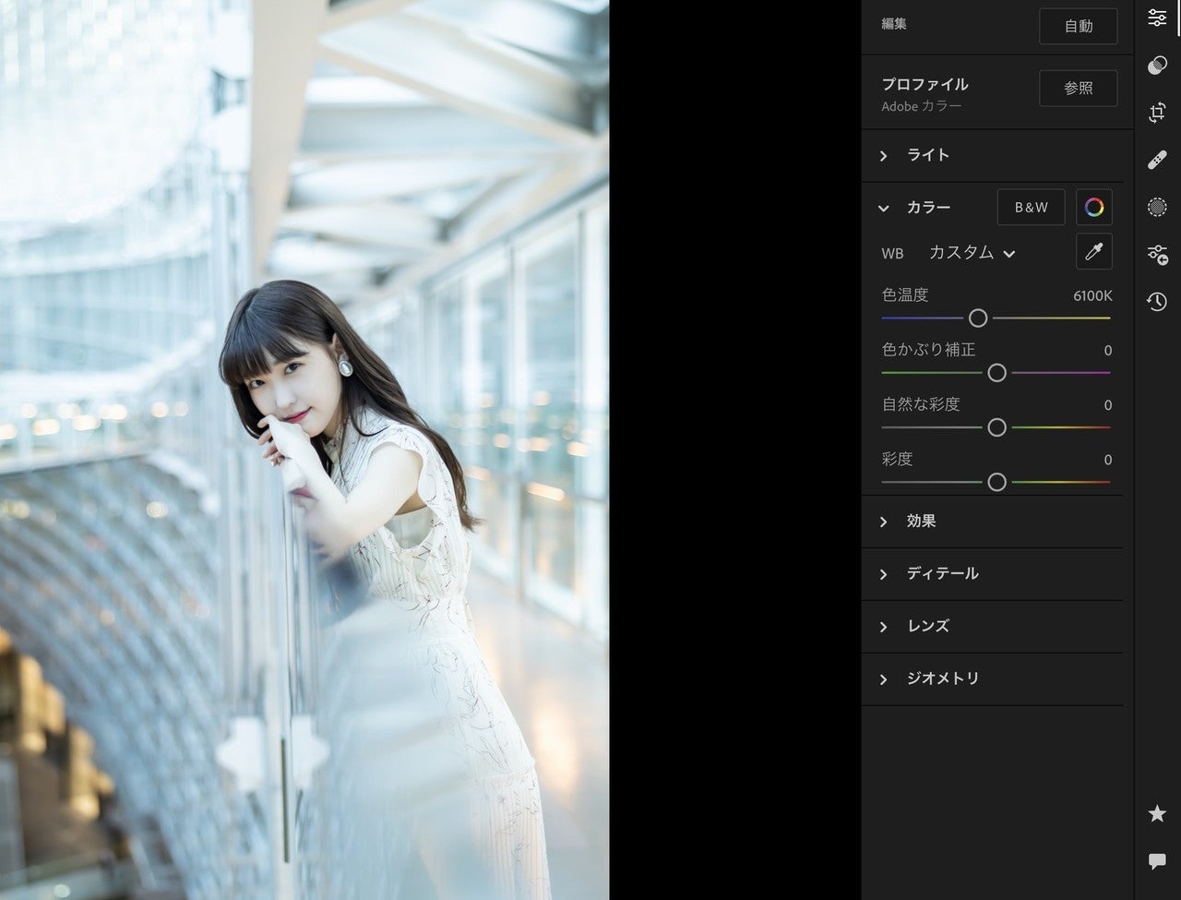Click the 自動 auto edit button
Image resolution: width=1181 pixels, height=900 pixels.
(x=1079, y=26)
